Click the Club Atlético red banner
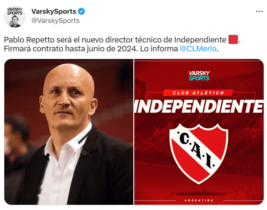267x210 pixels. tap(198, 93)
